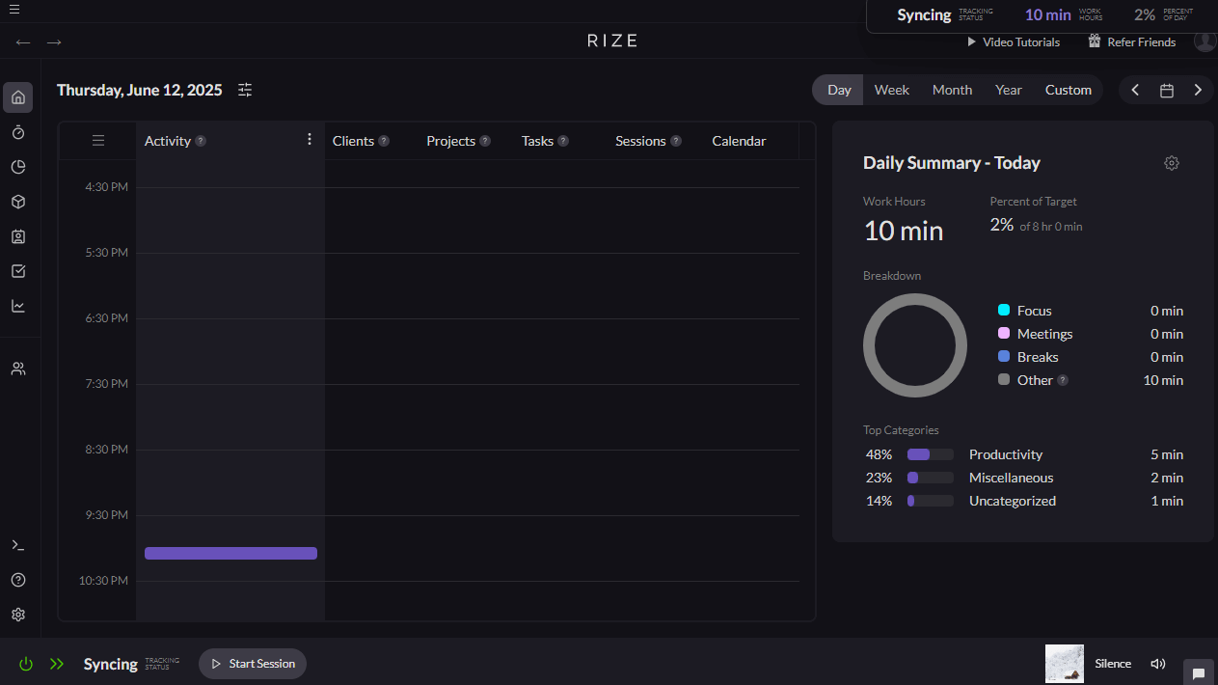1218x685 pixels.
Task: Click the Uncategorized category progress bar
Action: coord(931,501)
